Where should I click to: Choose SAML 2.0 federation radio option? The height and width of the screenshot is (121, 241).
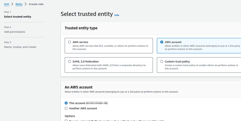[70, 61]
